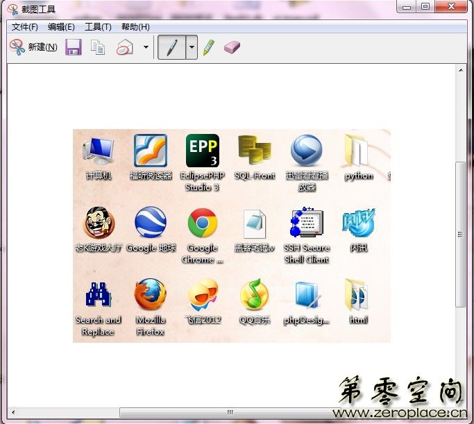The height and width of the screenshot is (424, 474).
Task: Click the html folder icon
Action: (x=357, y=295)
